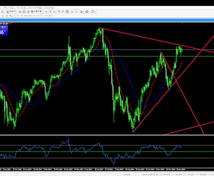Viewport: 214px width, 176px height.
Task: Select the D1 timeframe
Action: coord(42,16)
